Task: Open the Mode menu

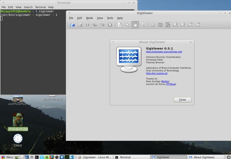Action: pos(90,18)
